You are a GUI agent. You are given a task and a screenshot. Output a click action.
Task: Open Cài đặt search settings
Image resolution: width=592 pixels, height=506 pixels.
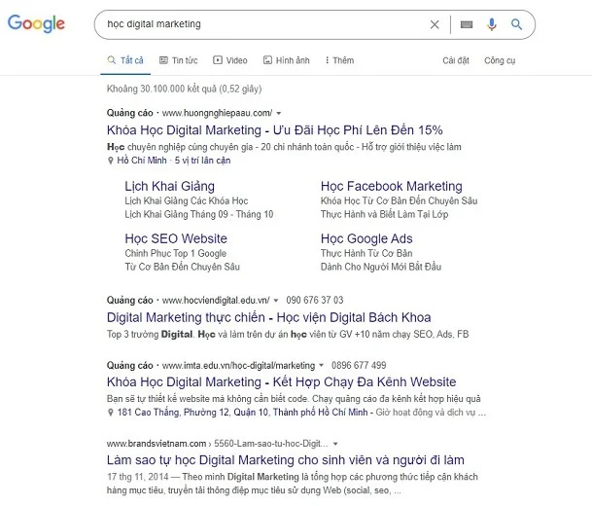(455, 60)
